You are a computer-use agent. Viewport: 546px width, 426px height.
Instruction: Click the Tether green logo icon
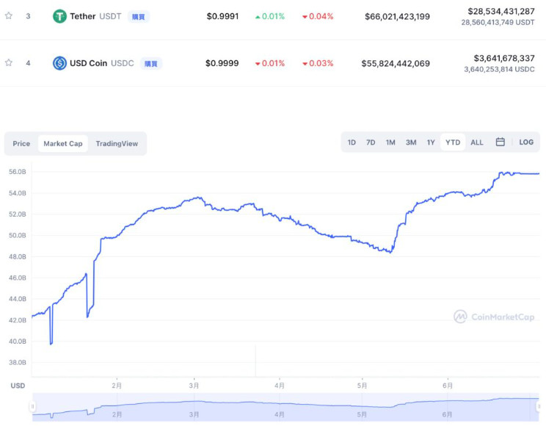point(59,16)
